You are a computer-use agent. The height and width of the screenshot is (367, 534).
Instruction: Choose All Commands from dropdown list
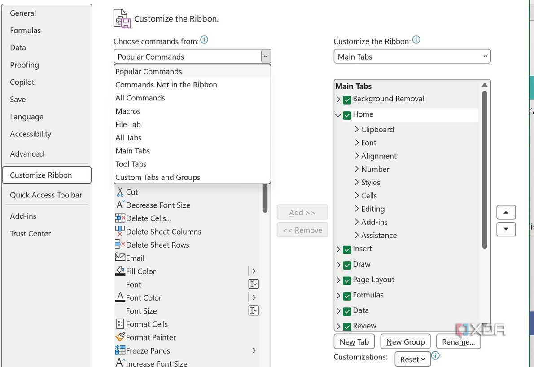(x=192, y=98)
